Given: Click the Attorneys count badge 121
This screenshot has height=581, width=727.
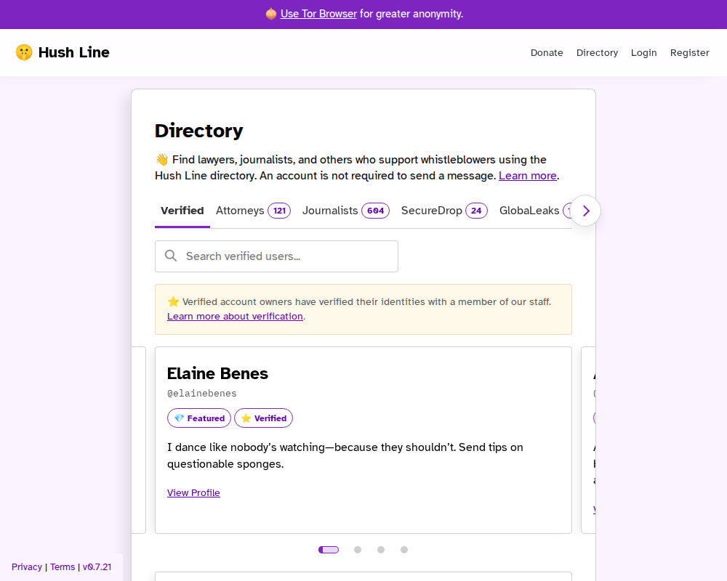Looking at the screenshot, I should tap(279, 211).
